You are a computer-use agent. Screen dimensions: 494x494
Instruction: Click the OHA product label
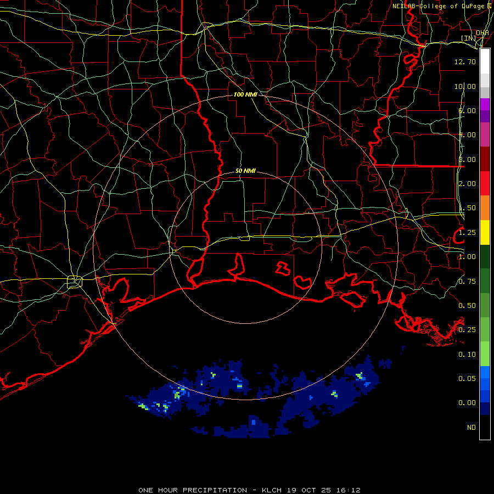(482, 33)
